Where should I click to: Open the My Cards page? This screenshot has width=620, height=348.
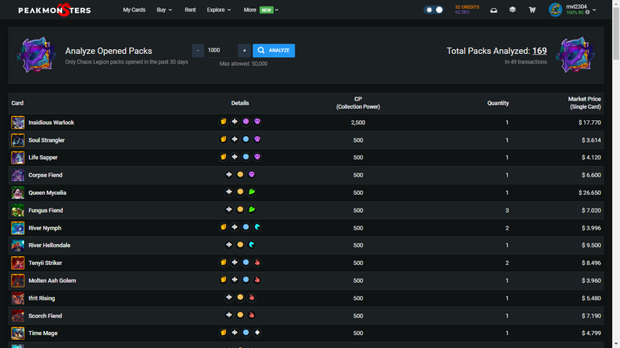(134, 10)
